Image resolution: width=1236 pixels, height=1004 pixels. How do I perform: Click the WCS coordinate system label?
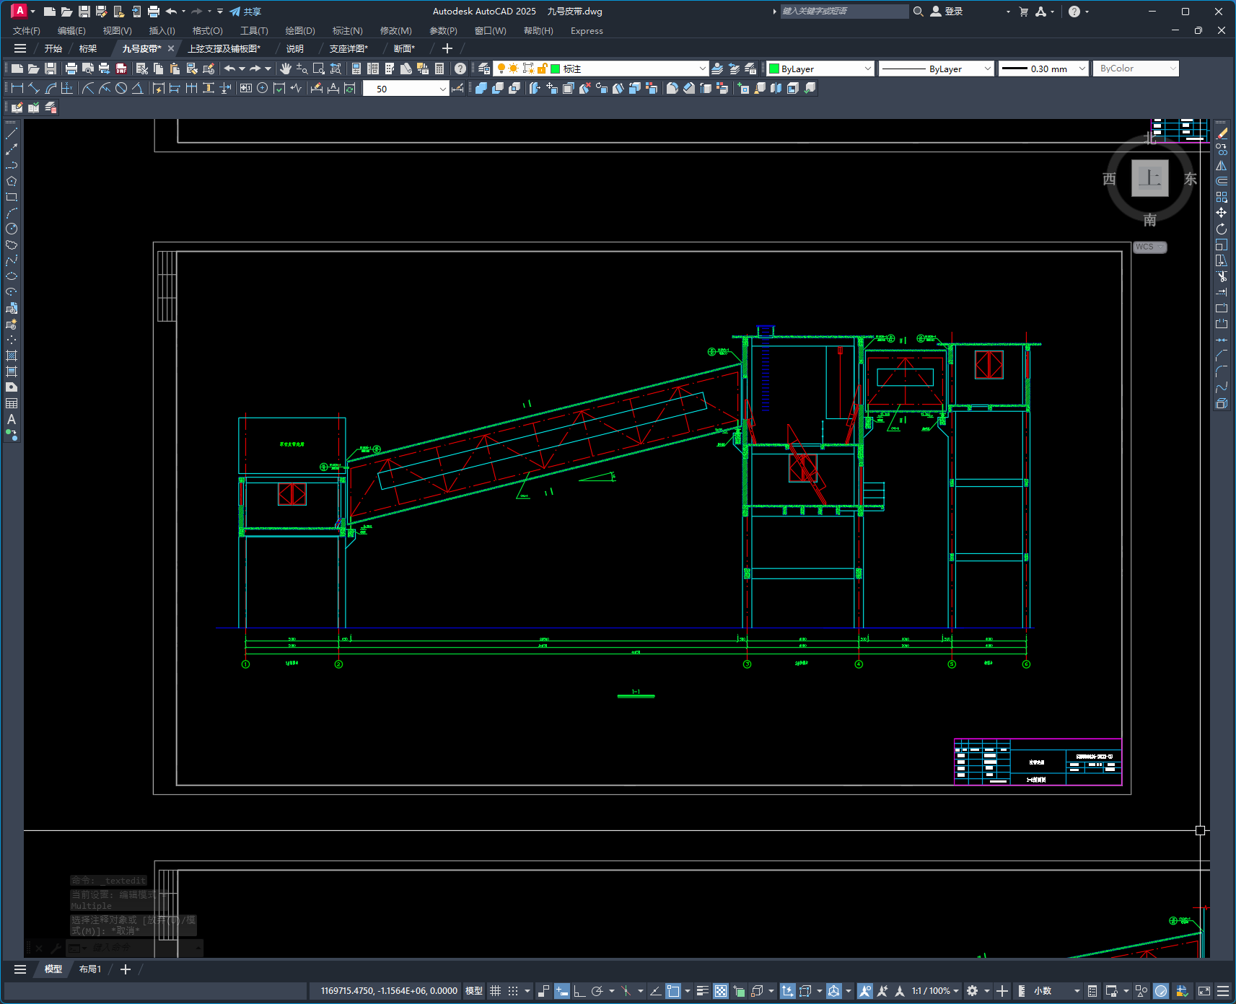pyautogui.click(x=1149, y=247)
